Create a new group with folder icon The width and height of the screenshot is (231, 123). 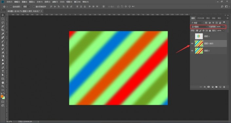point(216,87)
